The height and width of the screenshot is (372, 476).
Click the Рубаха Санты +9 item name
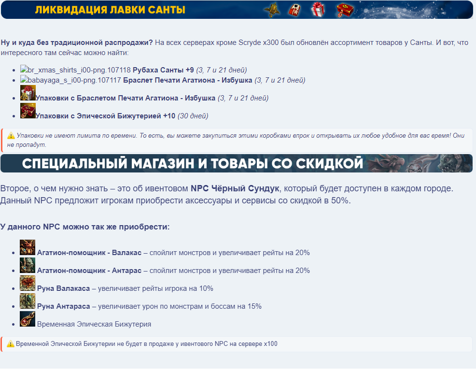(x=163, y=70)
